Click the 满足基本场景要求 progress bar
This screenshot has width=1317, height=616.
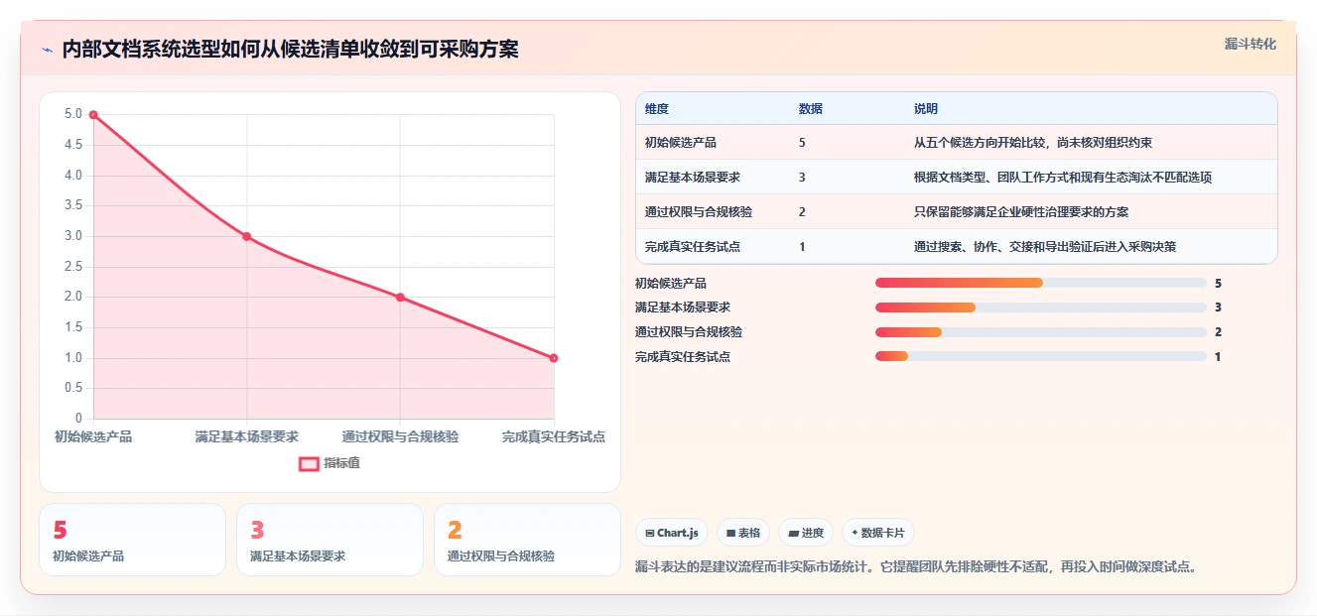(x=1041, y=308)
